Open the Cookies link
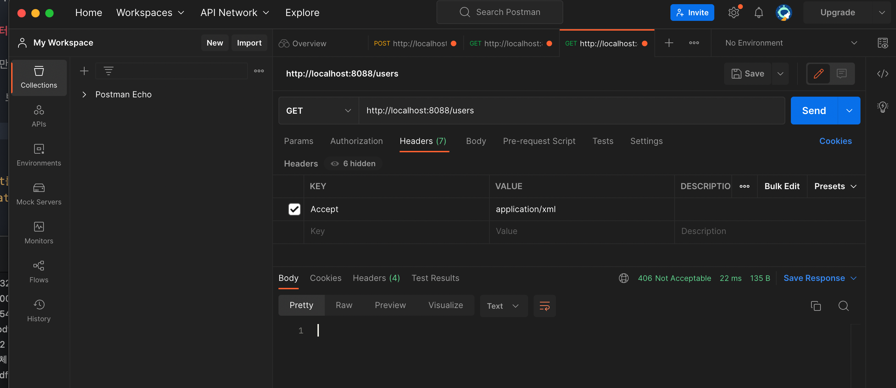This screenshot has width=896, height=388. (x=835, y=141)
